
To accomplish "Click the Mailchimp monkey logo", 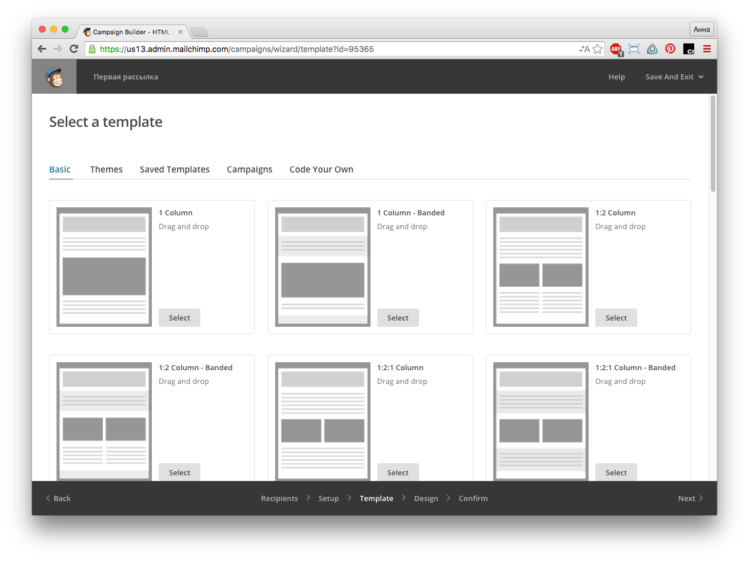I will point(54,77).
